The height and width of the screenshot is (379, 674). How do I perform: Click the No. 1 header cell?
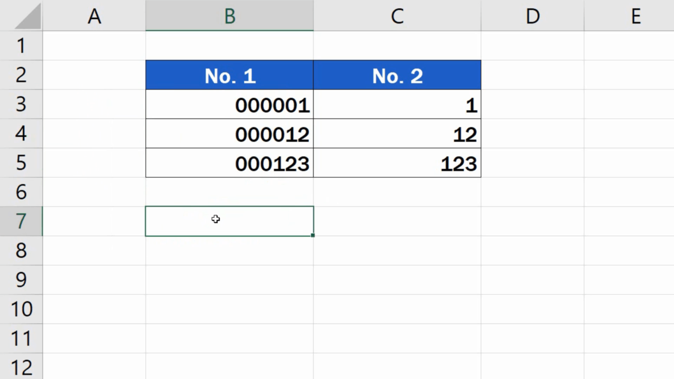click(229, 75)
